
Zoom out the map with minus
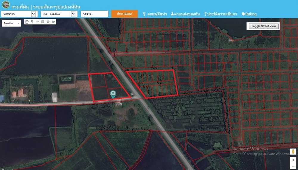point(293,166)
